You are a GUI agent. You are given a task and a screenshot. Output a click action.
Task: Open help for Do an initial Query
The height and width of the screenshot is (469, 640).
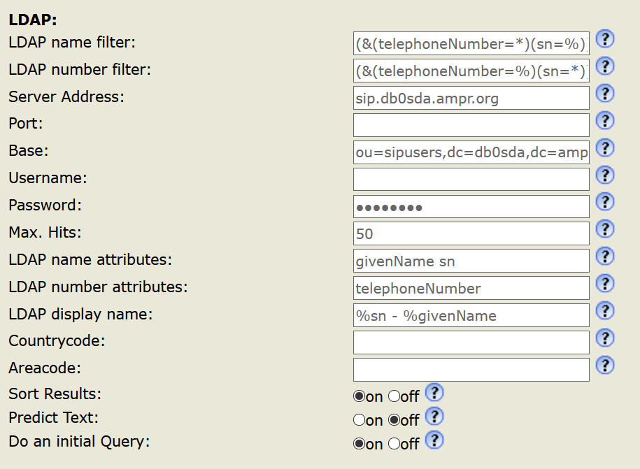434,441
